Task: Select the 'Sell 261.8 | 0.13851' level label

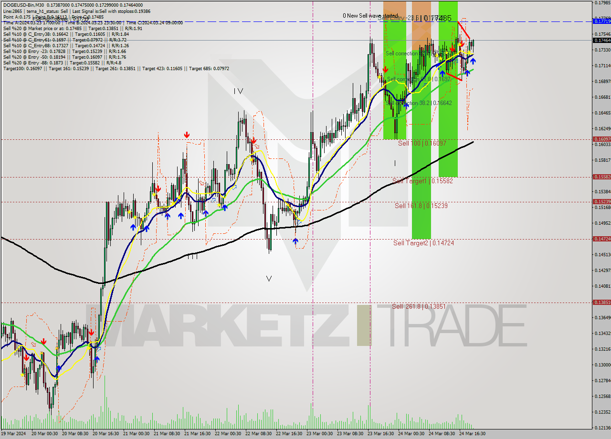Action: click(419, 306)
